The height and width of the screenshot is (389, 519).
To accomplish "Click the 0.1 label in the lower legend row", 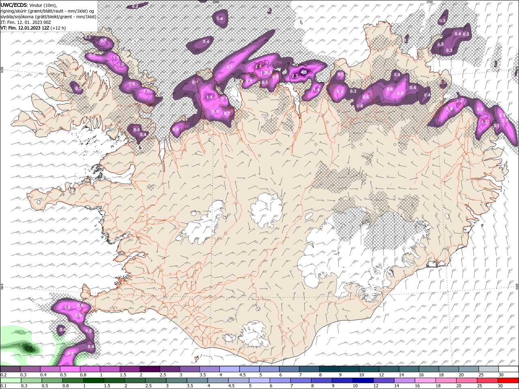I will (x=4, y=386).
